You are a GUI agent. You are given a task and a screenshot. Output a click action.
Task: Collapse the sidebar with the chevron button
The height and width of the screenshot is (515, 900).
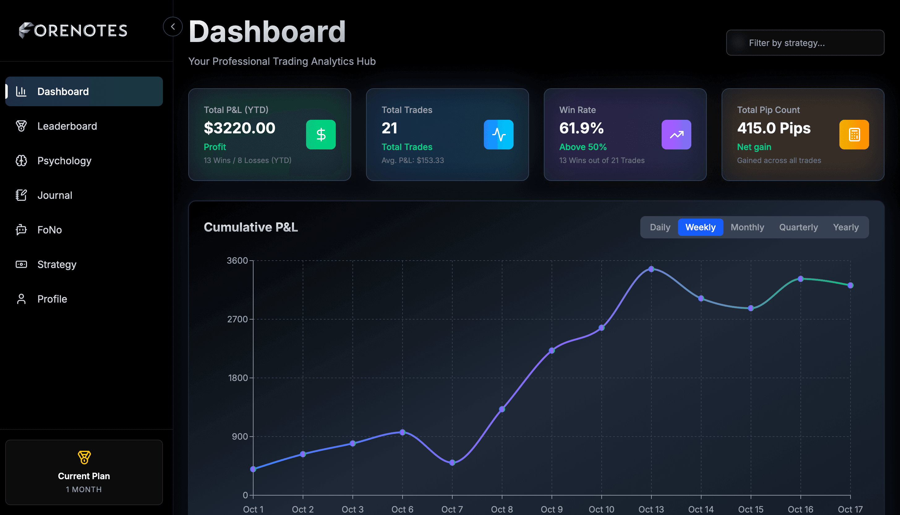[x=173, y=27]
